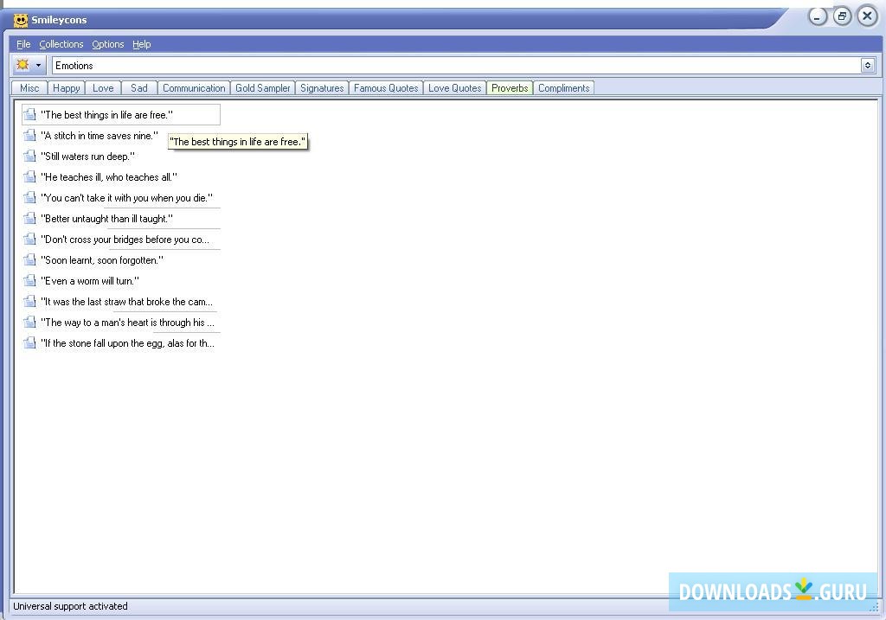Switch to the Communication tab
Image resolution: width=886 pixels, height=620 pixels.
[194, 88]
